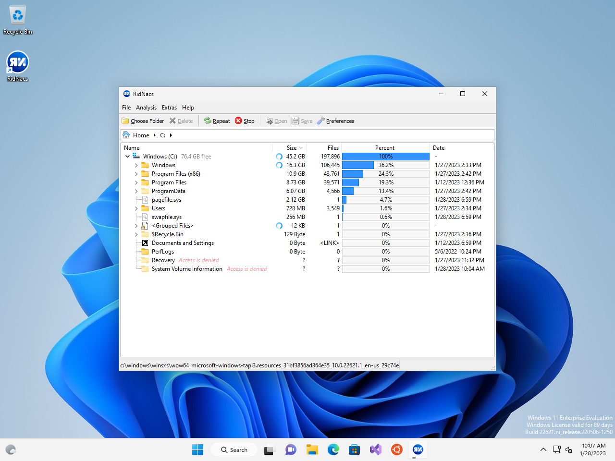The height and width of the screenshot is (461, 615).
Task: Open the Windows Start menu
Action: [197, 449]
